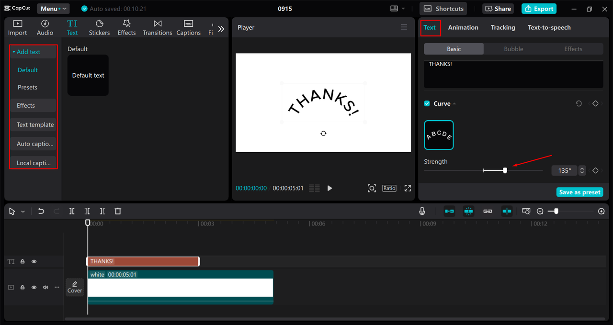Viewport: 613px width, 325px height.
Task: Click the Delete trash icon
Action: [118, 211]
